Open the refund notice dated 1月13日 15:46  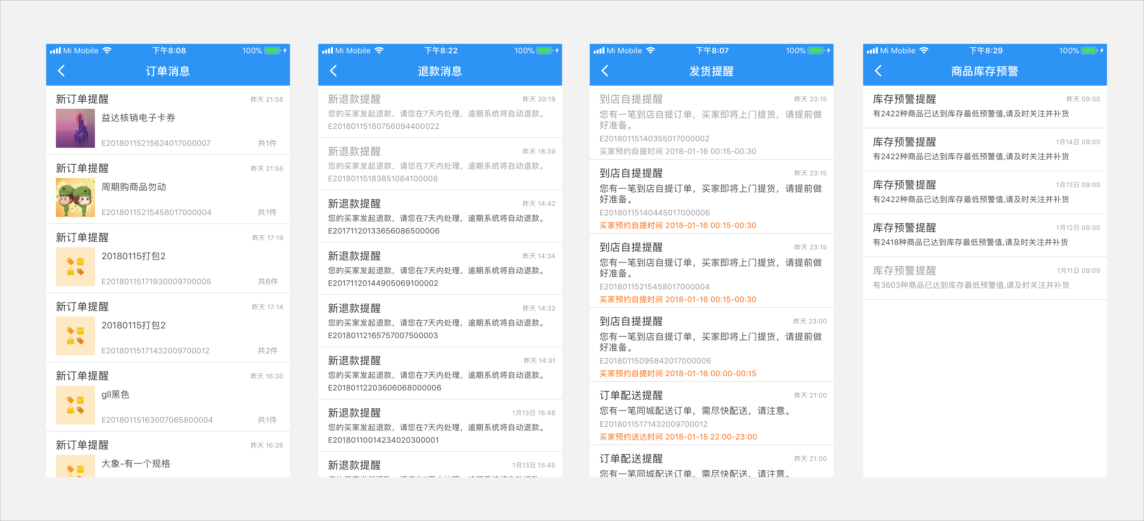click(440, 425)
